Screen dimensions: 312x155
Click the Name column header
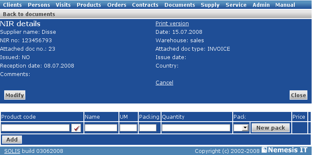(x=101, y=117)
